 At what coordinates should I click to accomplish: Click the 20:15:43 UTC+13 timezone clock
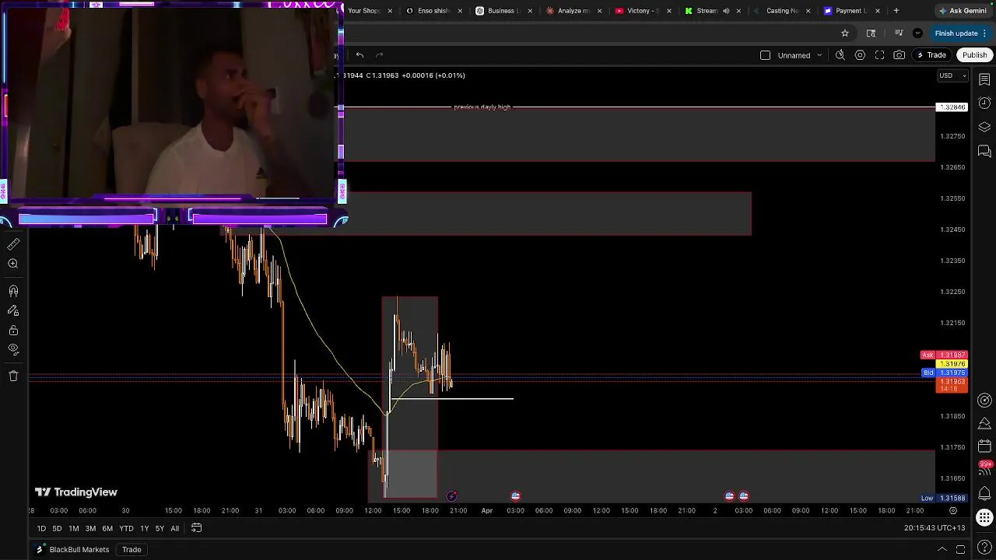pyautogui.click(x=934, y=528)
